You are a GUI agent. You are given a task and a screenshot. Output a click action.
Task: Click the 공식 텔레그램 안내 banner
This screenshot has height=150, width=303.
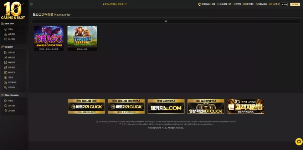86,107
